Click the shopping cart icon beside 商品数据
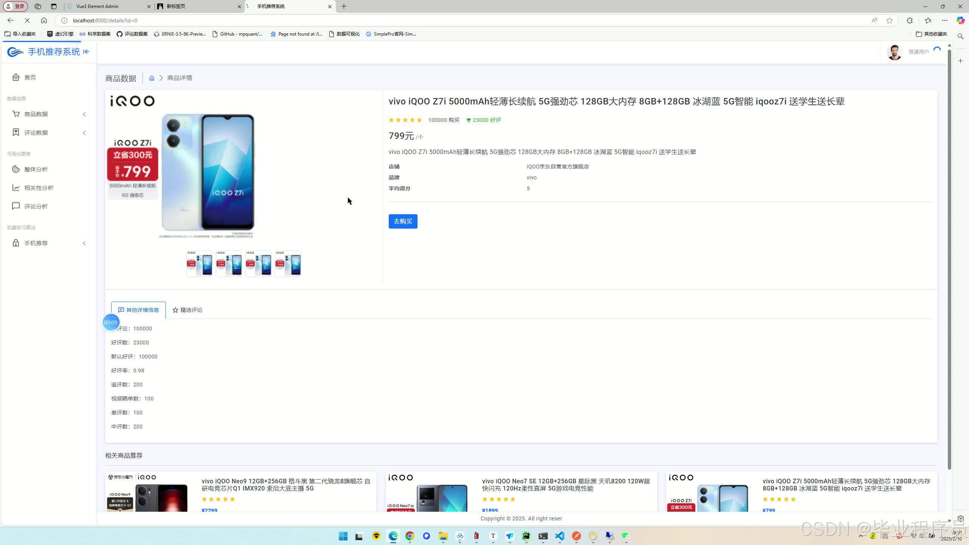Image resolution: width=969 pixels, height=545 pixels. click(x=16, y=114)
